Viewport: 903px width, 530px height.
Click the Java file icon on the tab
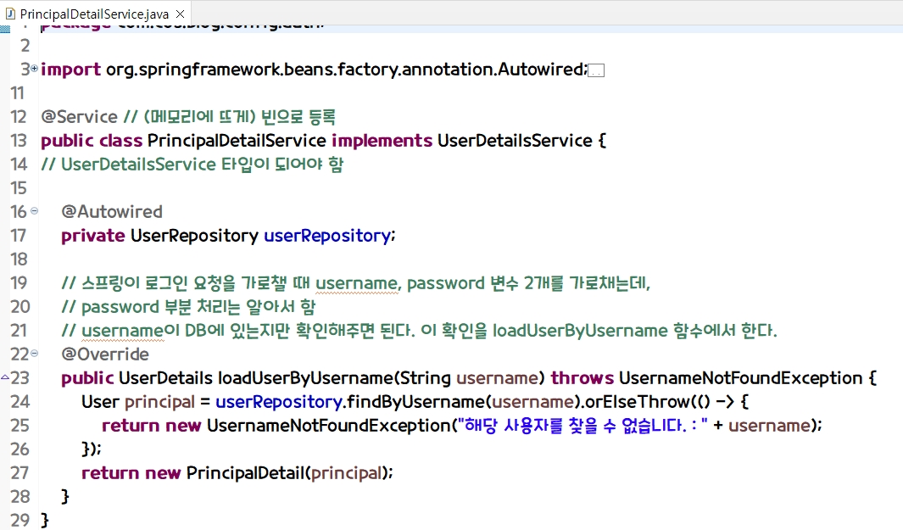[x=10, y=14]
